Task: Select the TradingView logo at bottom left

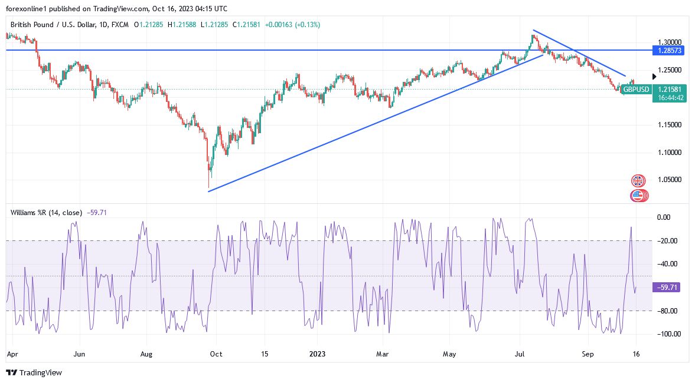Action: (x=34, y=372)
